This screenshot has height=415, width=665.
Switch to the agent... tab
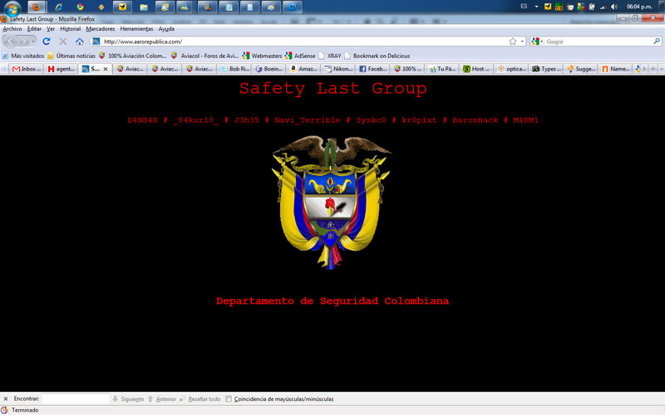coord(61,69)
